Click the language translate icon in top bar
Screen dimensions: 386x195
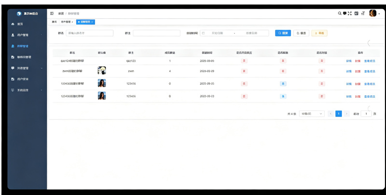click(x=356, y=13)
